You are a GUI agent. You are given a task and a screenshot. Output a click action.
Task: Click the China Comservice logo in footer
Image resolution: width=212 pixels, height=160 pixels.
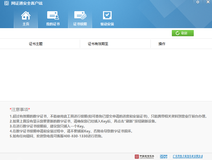[144, 156]
